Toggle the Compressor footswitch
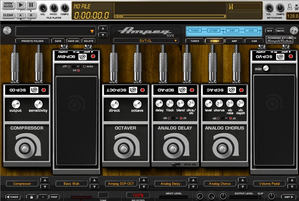 [x=25, y=149]
